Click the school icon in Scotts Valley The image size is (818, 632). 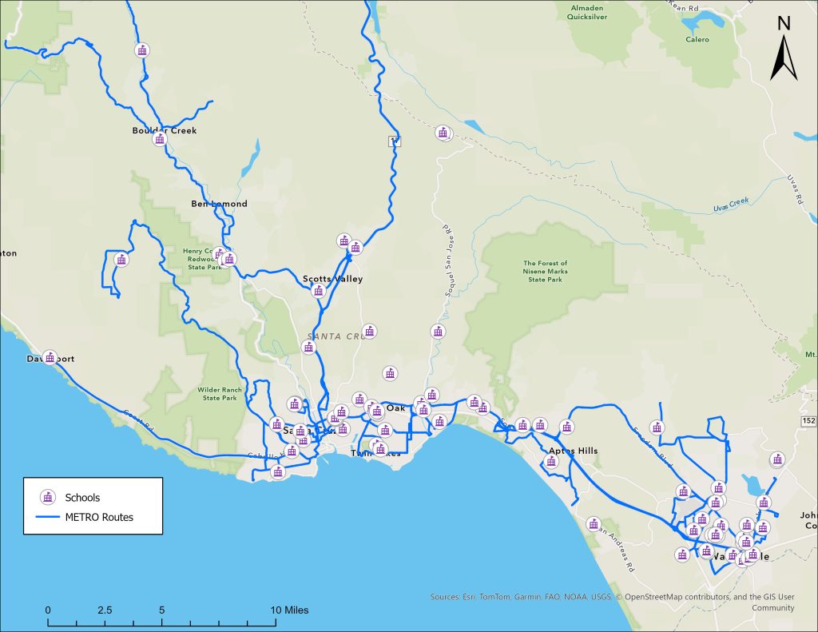tap(317, 290)
